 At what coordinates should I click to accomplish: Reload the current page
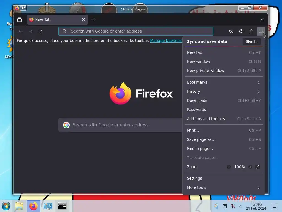pos(40,31)
